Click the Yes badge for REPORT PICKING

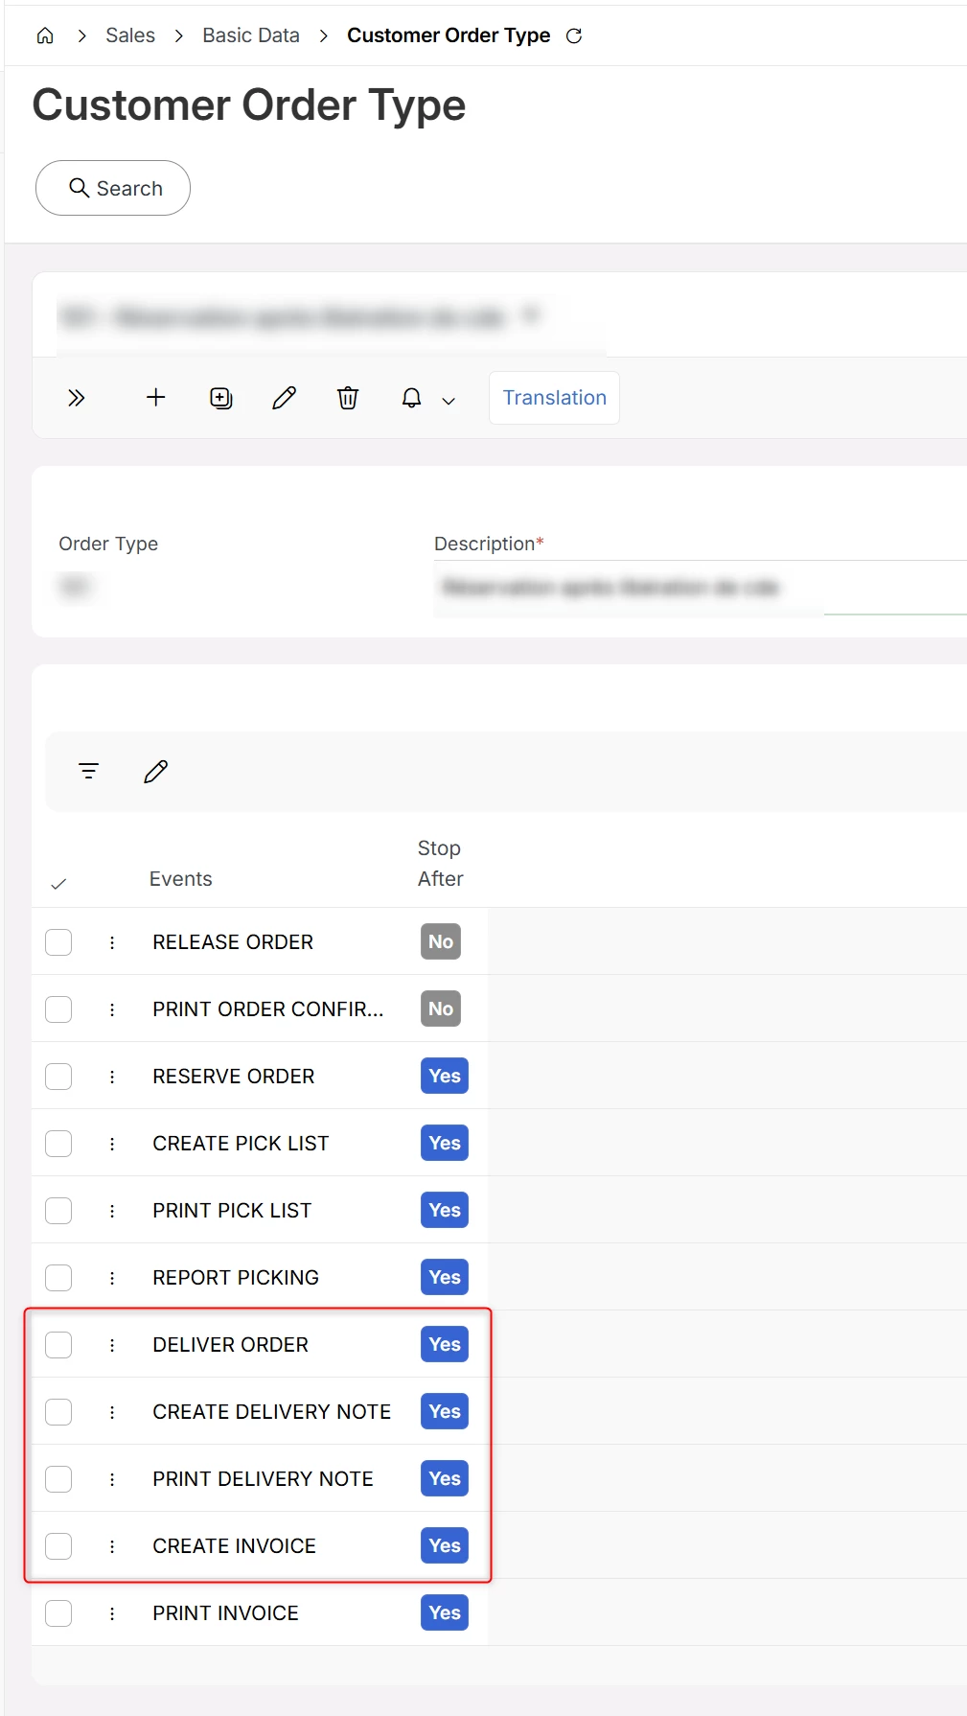[x=445, y=1277]
